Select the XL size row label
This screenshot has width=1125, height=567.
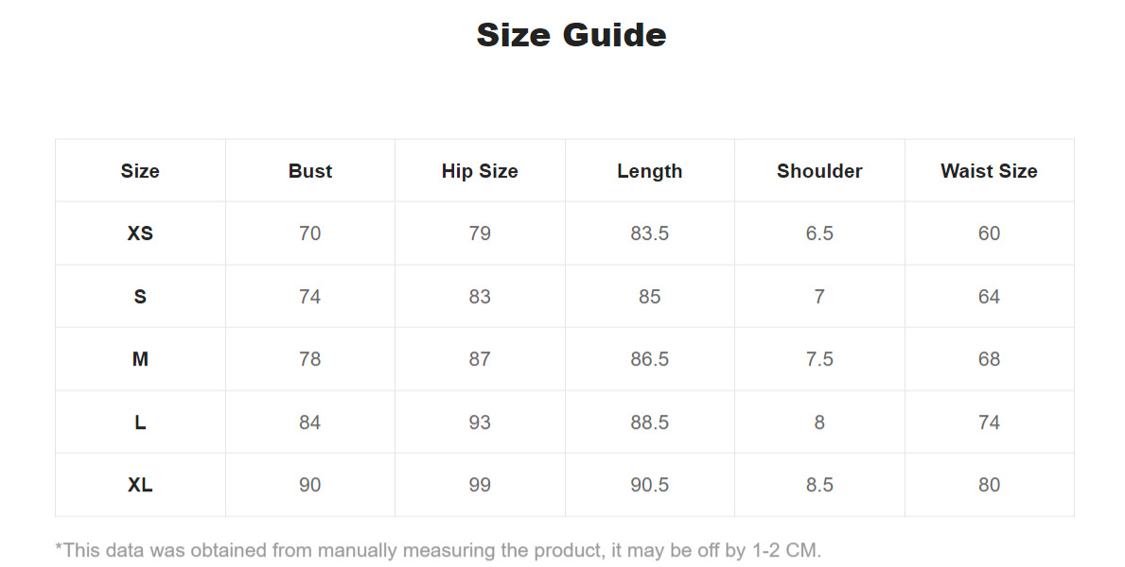point(140,485)
